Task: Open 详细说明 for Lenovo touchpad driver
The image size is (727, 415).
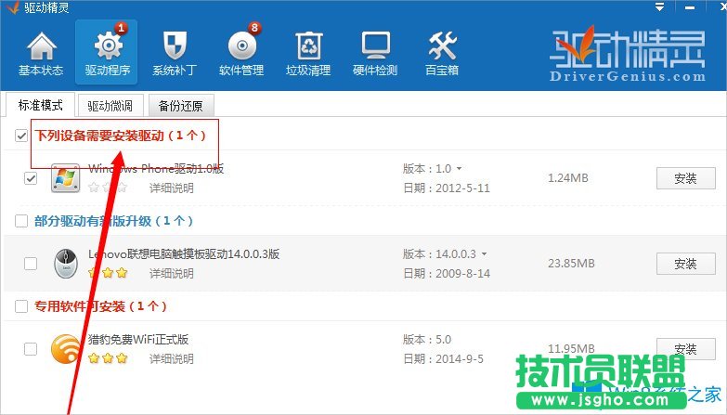Action: coord(172,273)
